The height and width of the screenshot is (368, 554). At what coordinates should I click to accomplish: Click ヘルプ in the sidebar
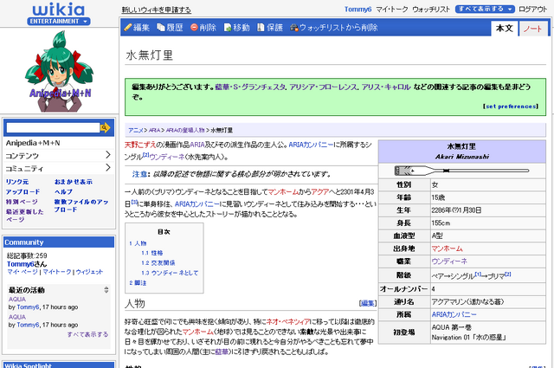(x=63, y=191)
